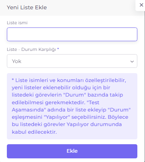This screenshot has height=162, width=145.
Task: Submit the form with the Ekle button
Action: (x=72, y=151)
